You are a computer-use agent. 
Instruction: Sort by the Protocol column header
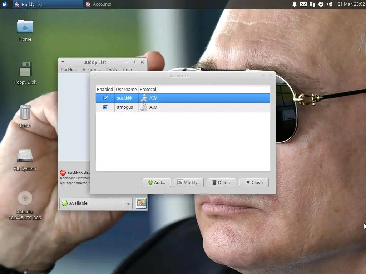pyautogui.click(x=204, y=90)
